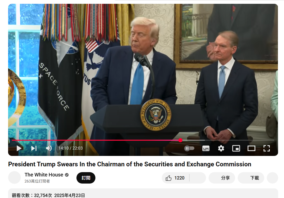Open the player settings gear
This screenshot has height=198, width=284.
pyautogui.click(x=221, y=148)
